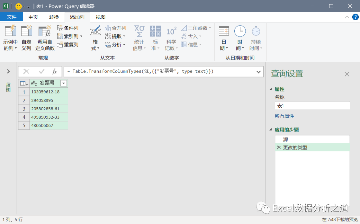Select cell 103059612-18
Viewport: 360px width, 224px height.
tap(49, 92)
